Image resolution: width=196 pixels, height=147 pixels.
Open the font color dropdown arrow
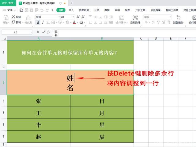coord(77,22)
